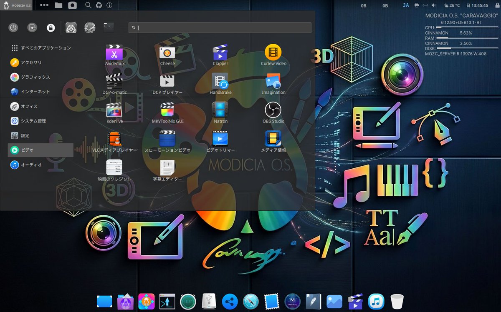Select the アクセサリ category
The width and height of the screenshot is (501, 312).
pyautogui.click(x=41, y=62)
